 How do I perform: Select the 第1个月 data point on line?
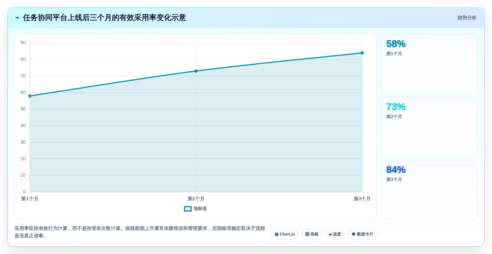click(x=30, y=96)
